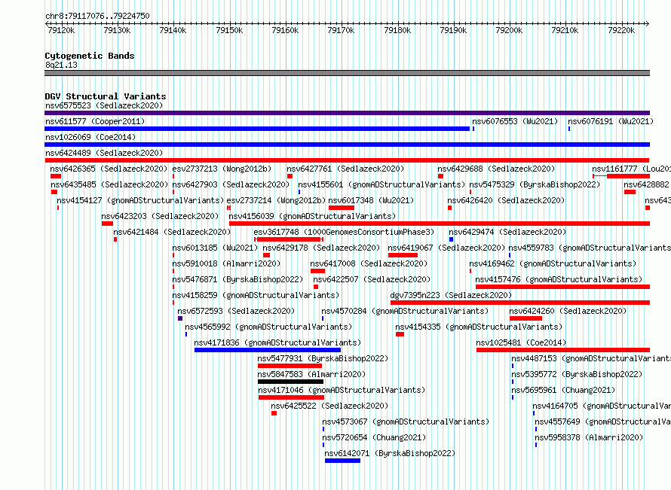Select nsv6424489 (Sedlazeck2020) label
671x490 pixels.
click(x=104, y=153)
